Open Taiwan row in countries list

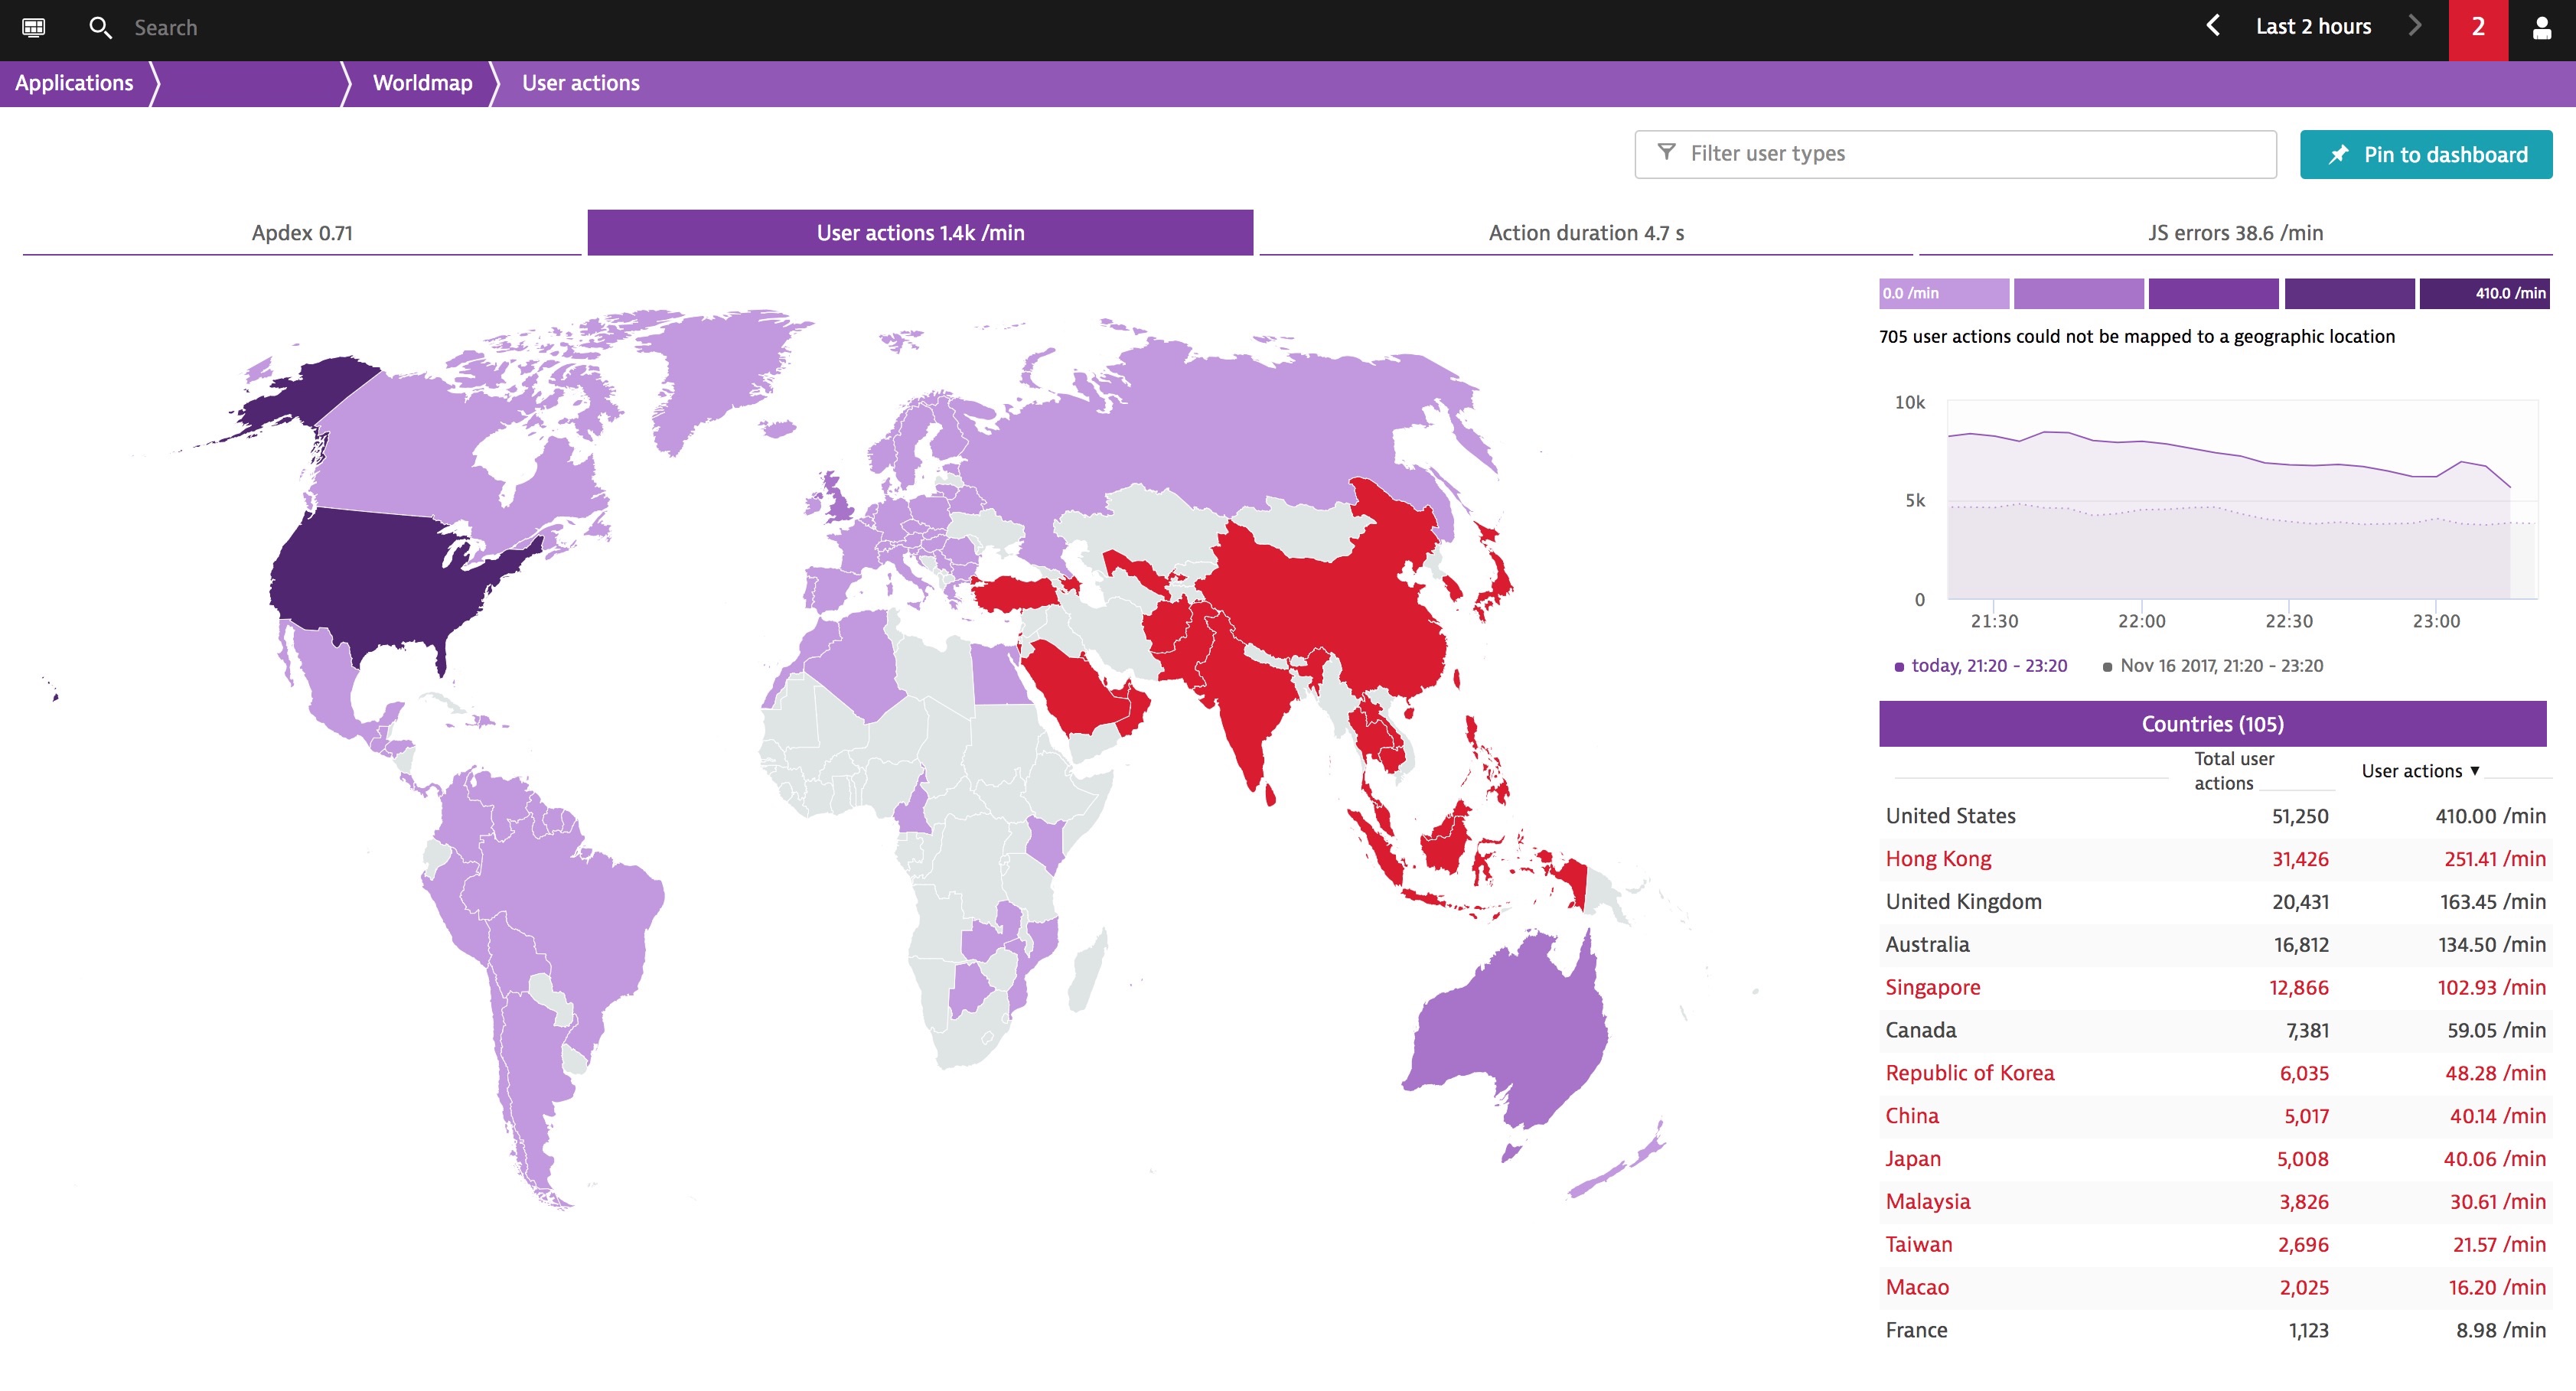click(2215, 1245)
